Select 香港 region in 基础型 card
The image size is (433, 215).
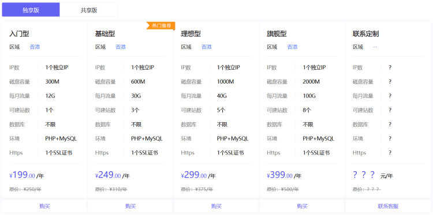tap(121, 47)
